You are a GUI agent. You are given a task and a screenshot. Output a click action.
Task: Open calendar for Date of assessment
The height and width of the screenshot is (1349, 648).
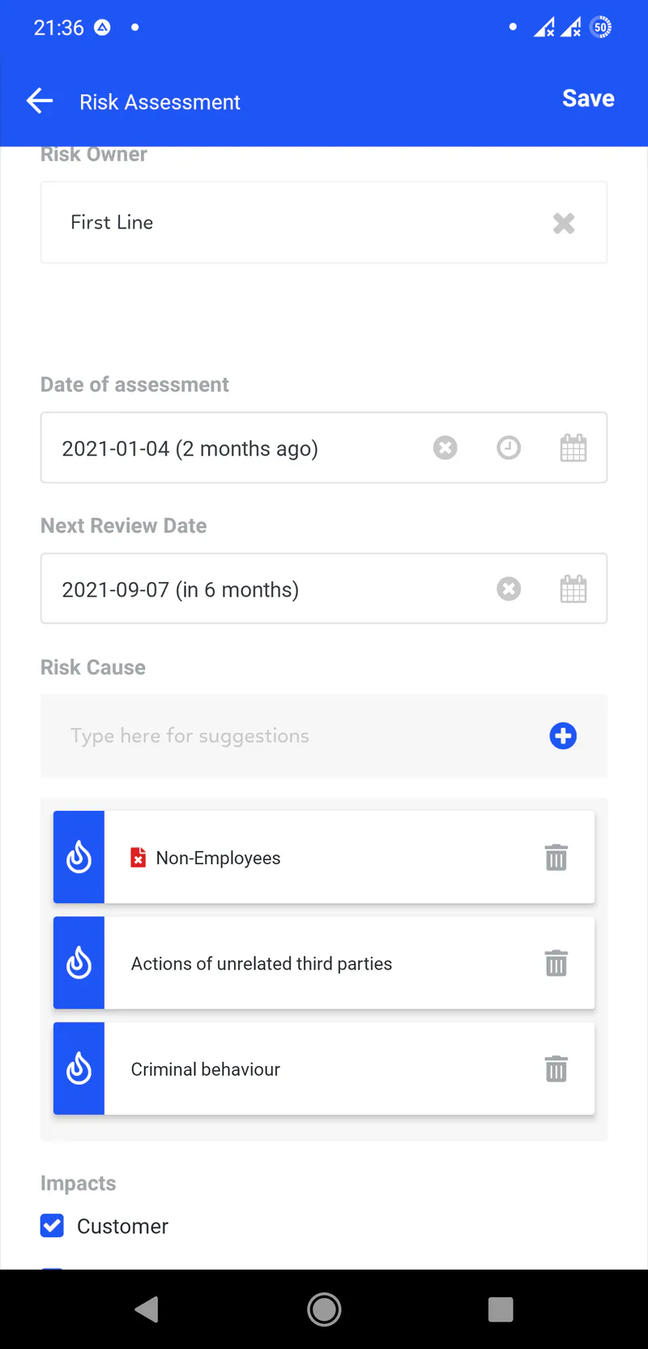[573, 448]
